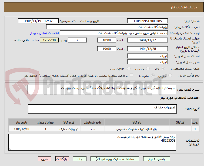Screen dimensions: 204x166
Task: Select the خدمت radio button
Action: (x=148, y=69)
